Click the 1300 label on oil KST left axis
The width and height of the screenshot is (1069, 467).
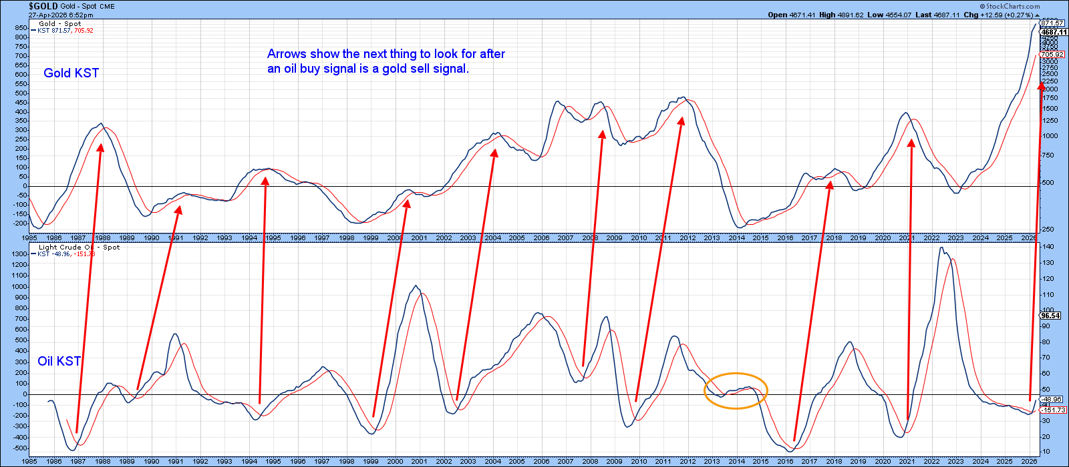click(19, 254)
